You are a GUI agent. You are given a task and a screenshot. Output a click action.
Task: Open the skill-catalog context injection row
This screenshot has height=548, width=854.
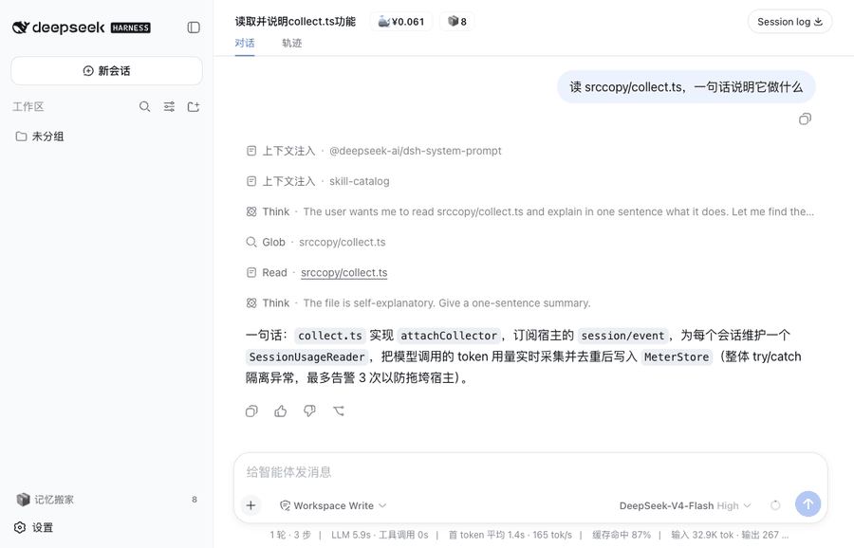[318, 181]
